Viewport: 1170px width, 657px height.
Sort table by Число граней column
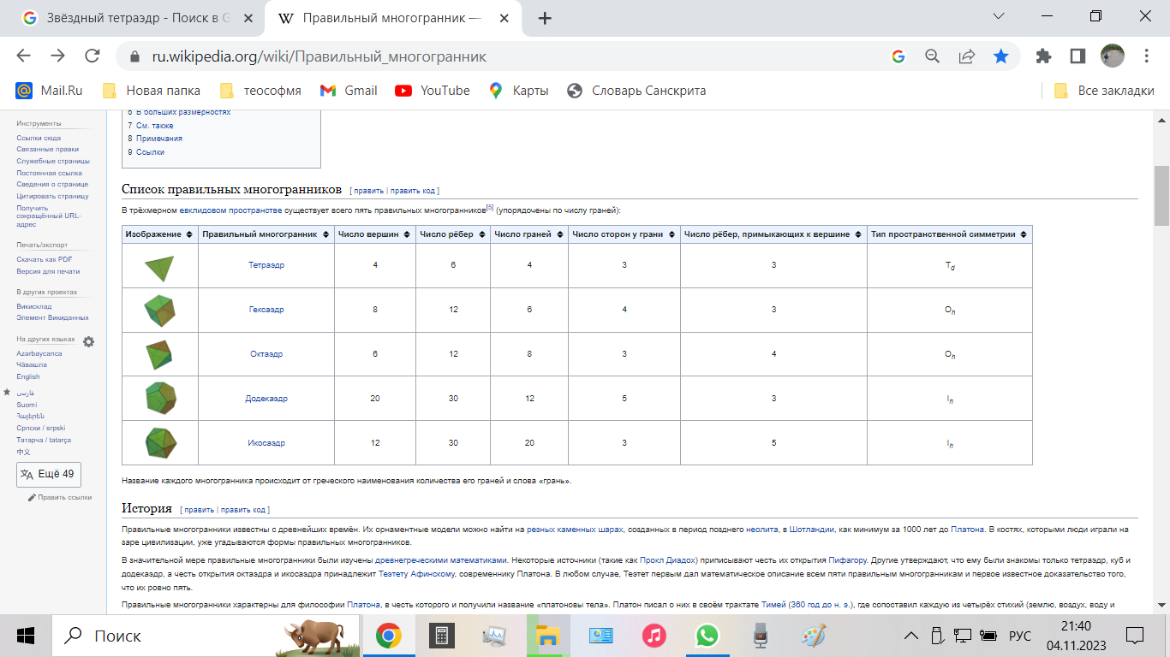pos(529,234)
